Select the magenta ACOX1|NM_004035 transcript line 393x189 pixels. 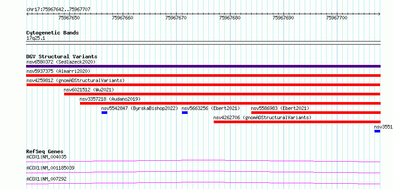(x=203, y=161)
